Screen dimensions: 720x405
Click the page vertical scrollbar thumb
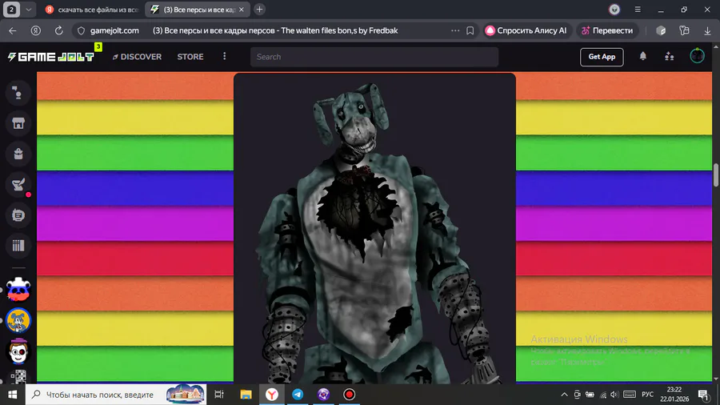coord(716,174)
